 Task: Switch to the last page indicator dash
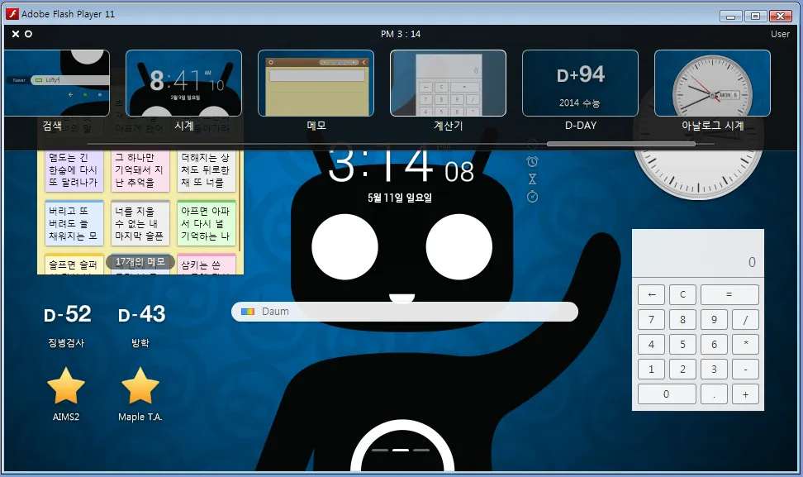point(421,450)
